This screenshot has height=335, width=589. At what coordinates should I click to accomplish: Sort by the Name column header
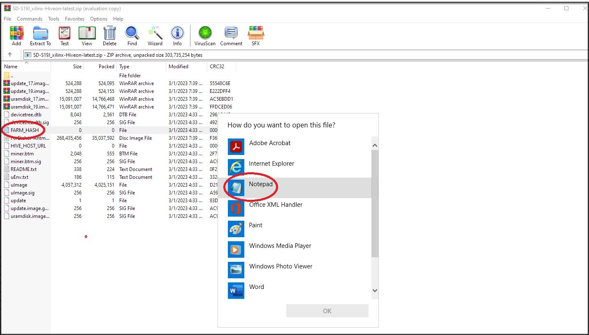pos(26,67)
